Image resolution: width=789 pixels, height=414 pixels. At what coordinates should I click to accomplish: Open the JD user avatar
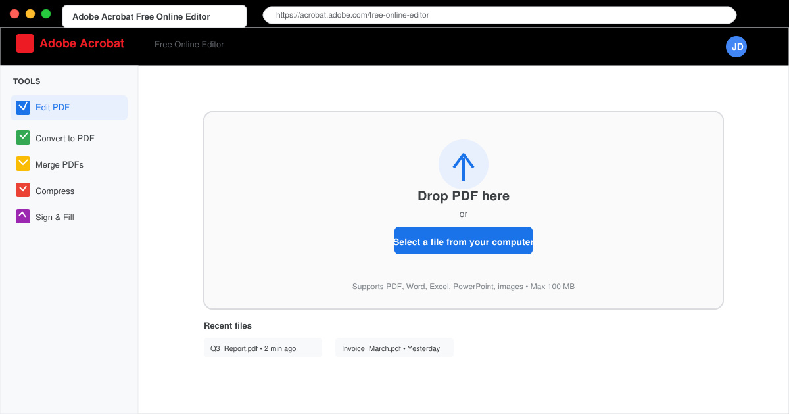pyautogui.click(x=736, y=47)
